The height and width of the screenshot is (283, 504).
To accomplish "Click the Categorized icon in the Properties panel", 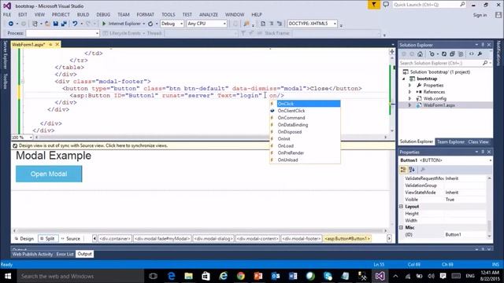I will pos(403,170).
